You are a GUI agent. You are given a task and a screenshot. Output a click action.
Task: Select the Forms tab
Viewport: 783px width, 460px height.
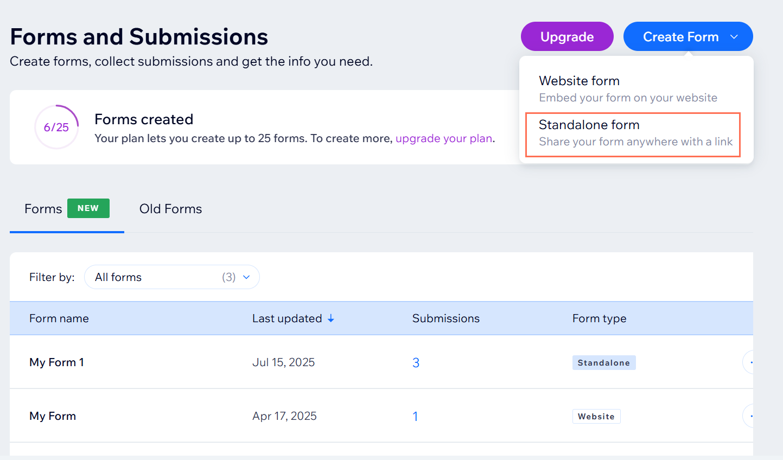(x=43, y=209)
